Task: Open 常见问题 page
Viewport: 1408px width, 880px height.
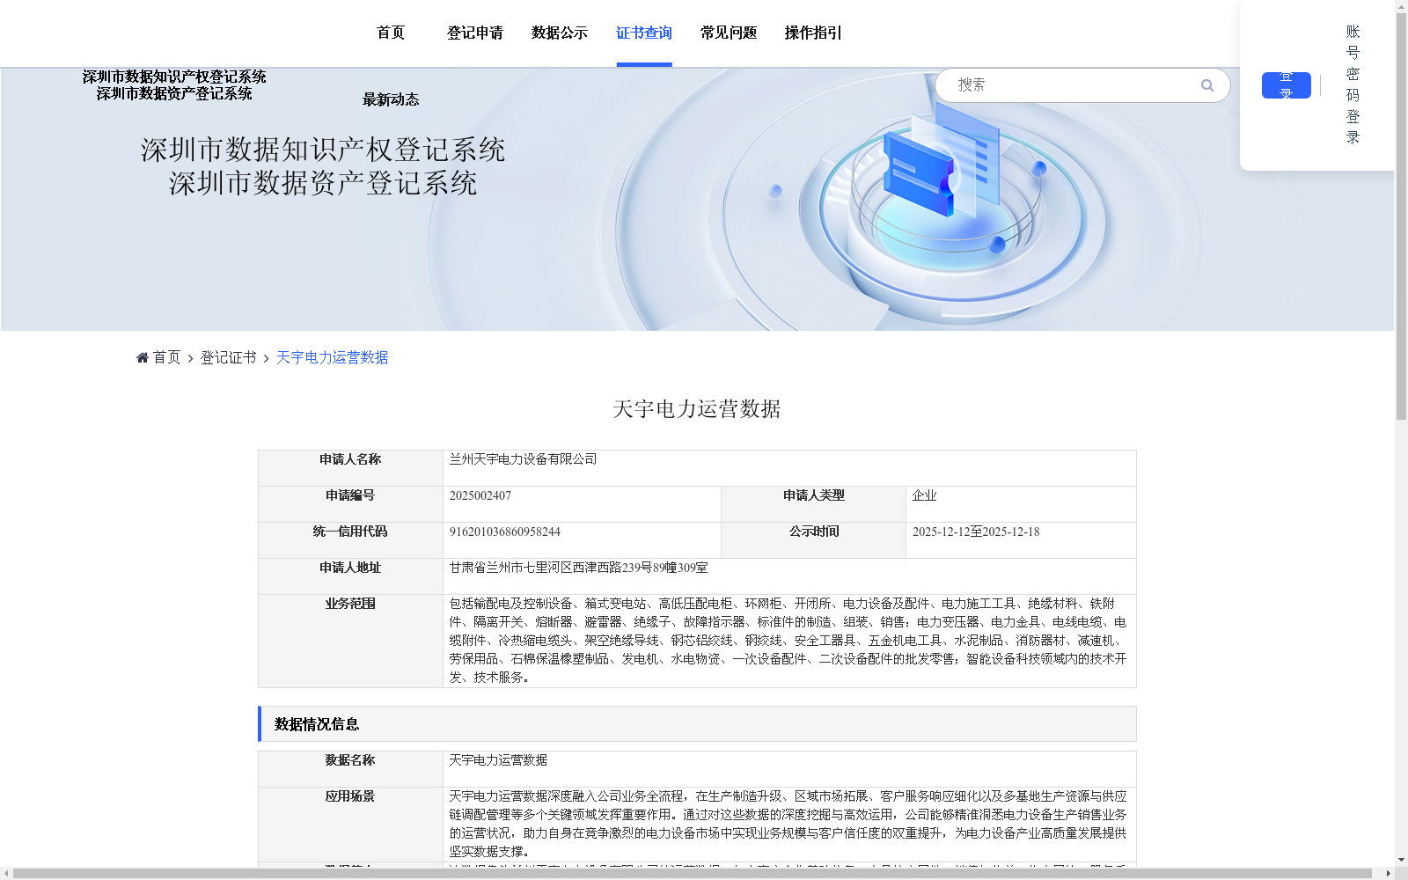Action: tap(729, 33)
